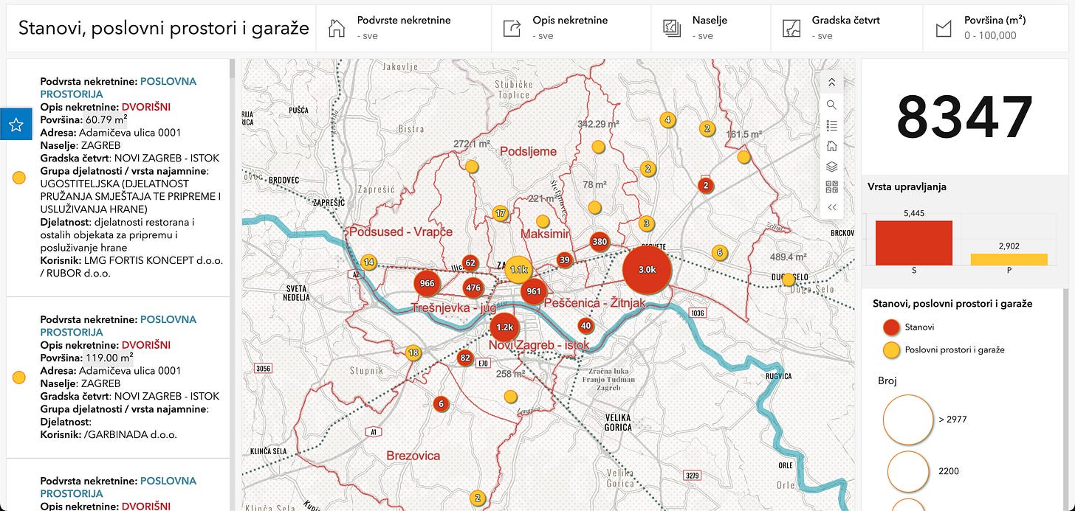The image size is (1075, 511).
Task: Open the Površina (m²) range filter
Action: pyautogui.click(x=996, y=28)
